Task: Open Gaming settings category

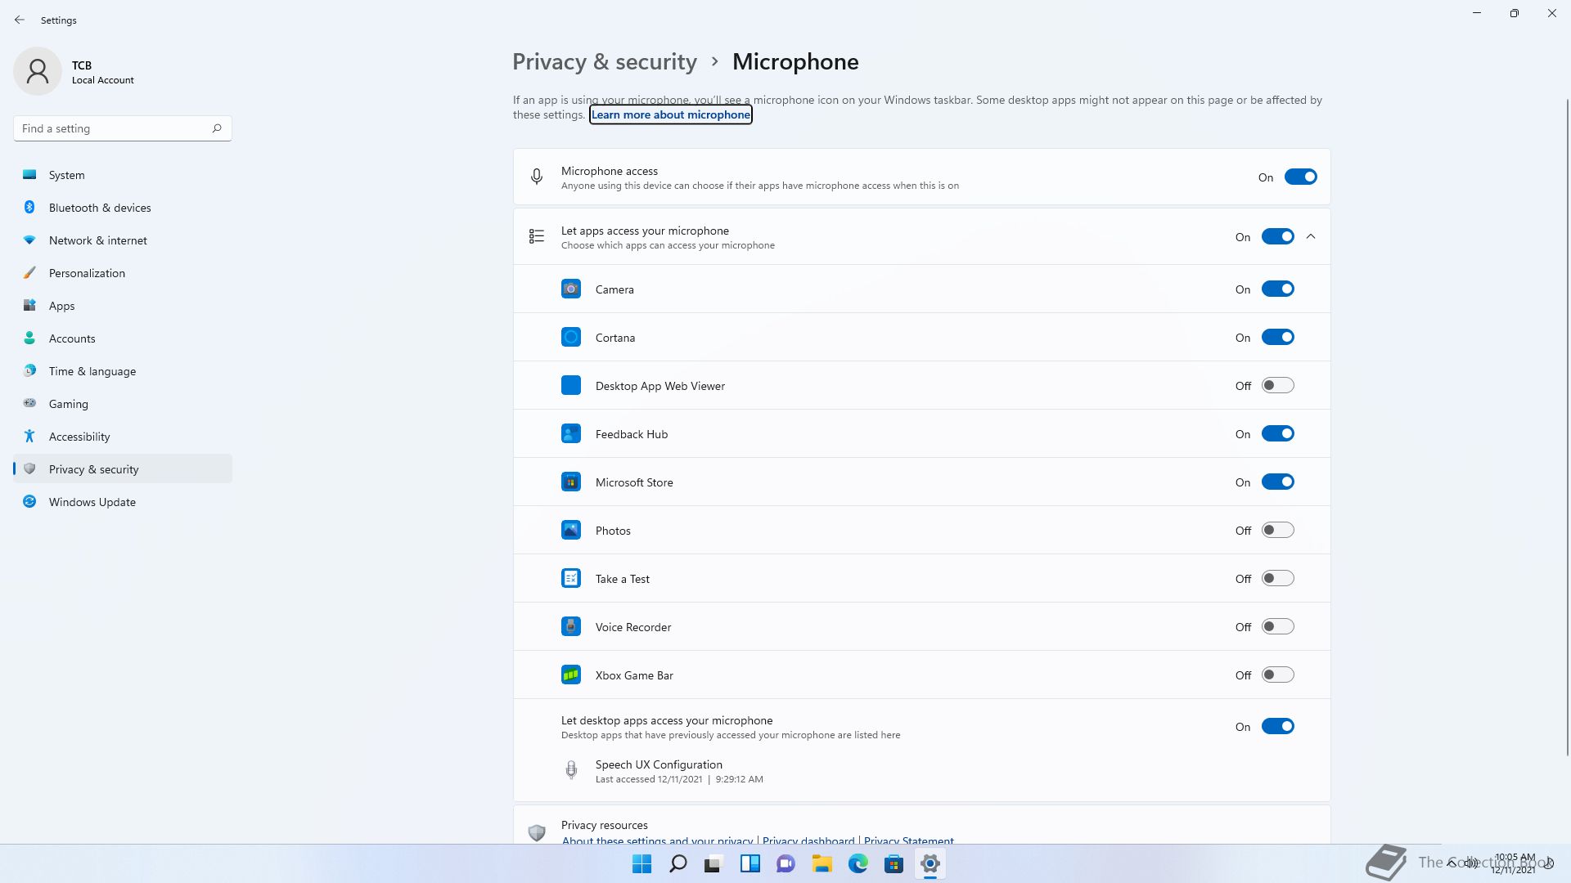Action: (x=123, y=404)
